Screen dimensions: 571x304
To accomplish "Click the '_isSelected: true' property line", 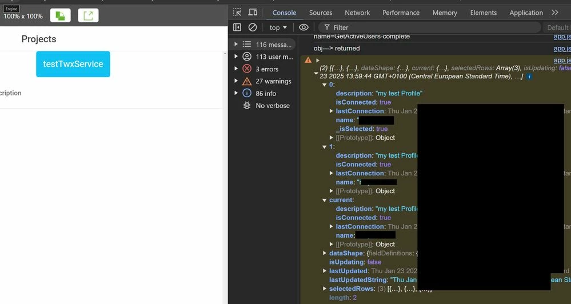I will coord(362,129).
